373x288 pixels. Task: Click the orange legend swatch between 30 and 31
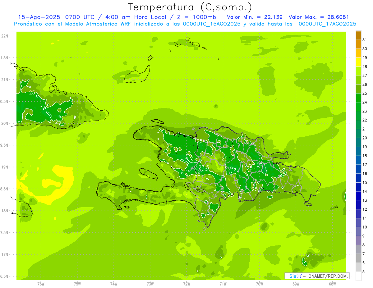coord(358,44)
